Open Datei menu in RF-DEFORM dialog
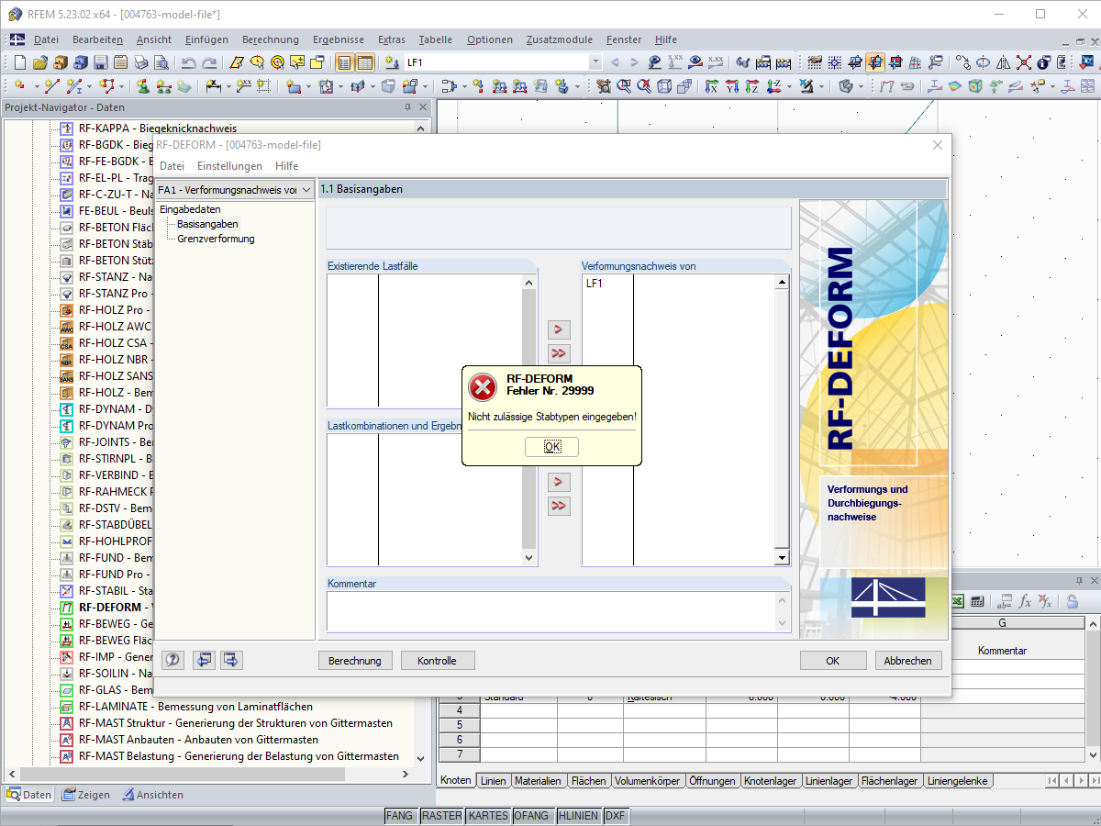Screen dimensions: 1101x826 pyautogui.click(x=172, y=166)
